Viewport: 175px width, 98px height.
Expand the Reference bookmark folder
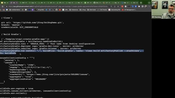click(x=74, y=10)
